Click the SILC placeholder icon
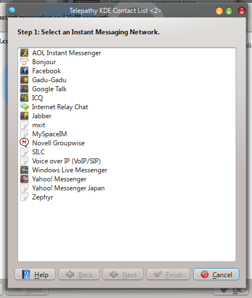Image resolution: width=252 pixels, height=298 pixels. click(24, 152)
